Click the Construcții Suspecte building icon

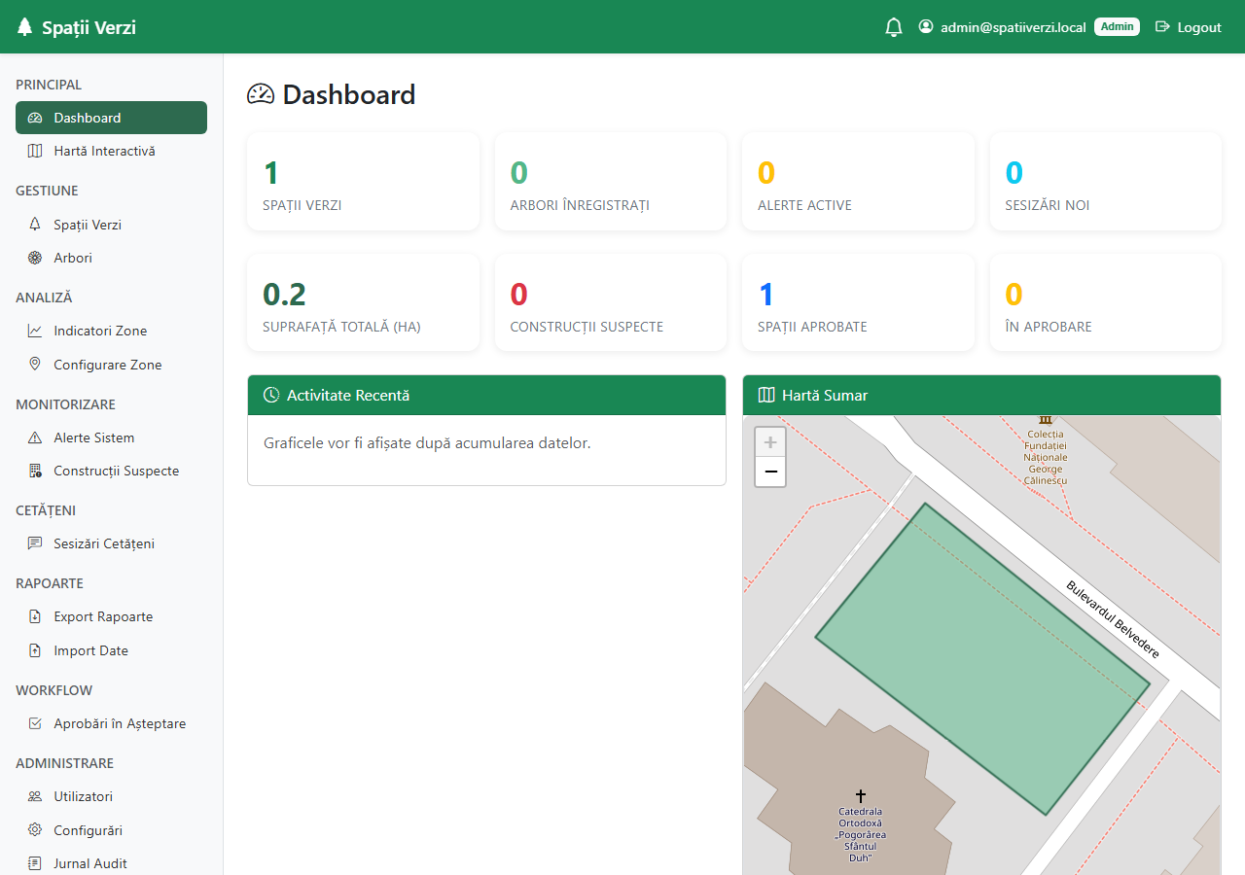click(35, 471)
